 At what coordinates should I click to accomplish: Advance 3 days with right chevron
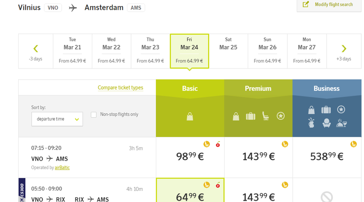point(344,51)
